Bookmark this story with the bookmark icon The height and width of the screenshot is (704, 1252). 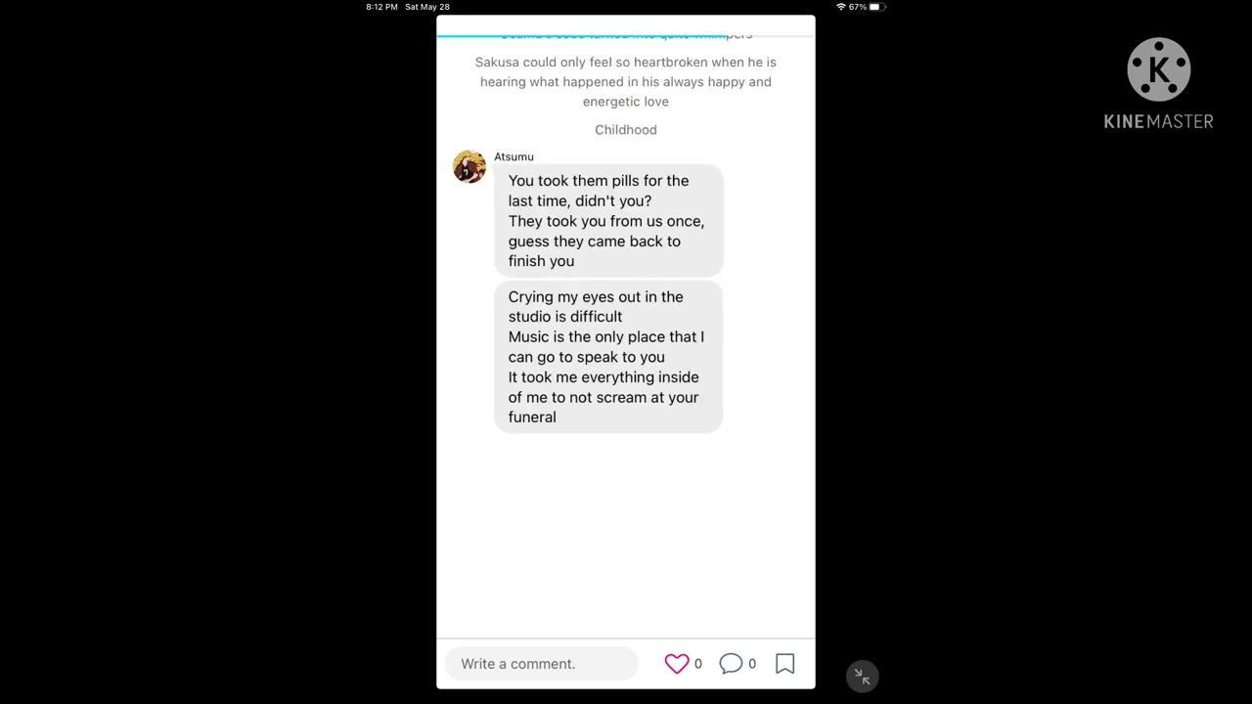784,664
